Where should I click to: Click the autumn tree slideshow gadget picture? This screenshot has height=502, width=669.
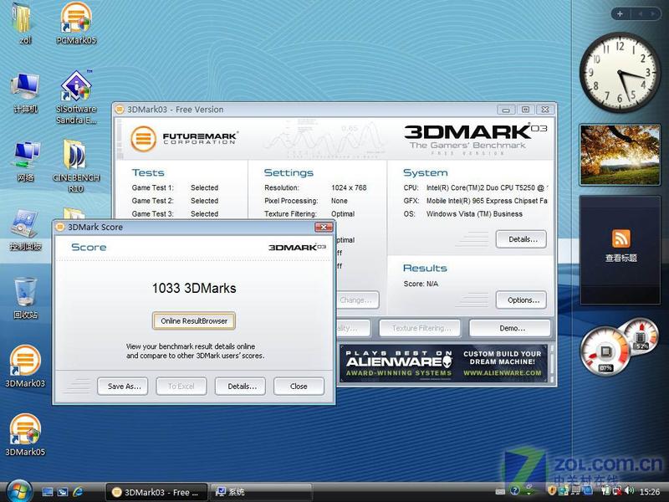pos(620,155)
